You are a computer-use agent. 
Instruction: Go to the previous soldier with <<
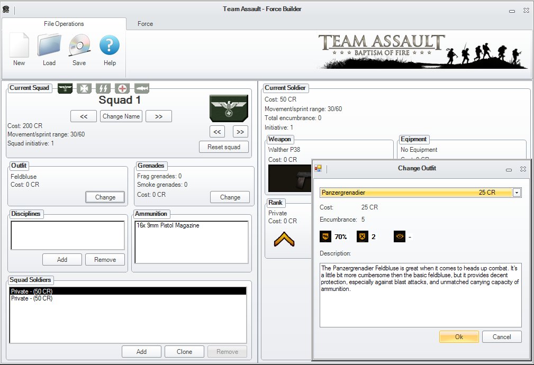pyautogui.click(x=217, y=132)
